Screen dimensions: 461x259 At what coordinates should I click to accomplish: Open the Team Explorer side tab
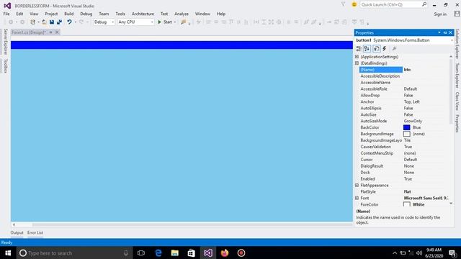[457, 76]
